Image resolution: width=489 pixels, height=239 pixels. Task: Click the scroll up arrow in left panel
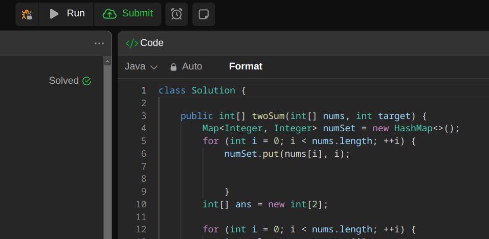[x=107, y=61]
